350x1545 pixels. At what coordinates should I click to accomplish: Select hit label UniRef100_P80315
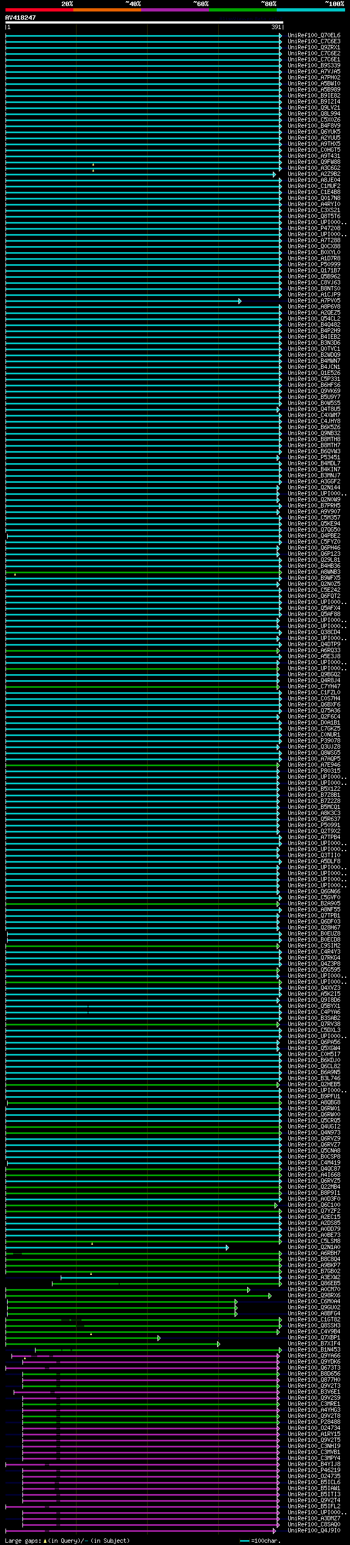click(x=314, y=771)
